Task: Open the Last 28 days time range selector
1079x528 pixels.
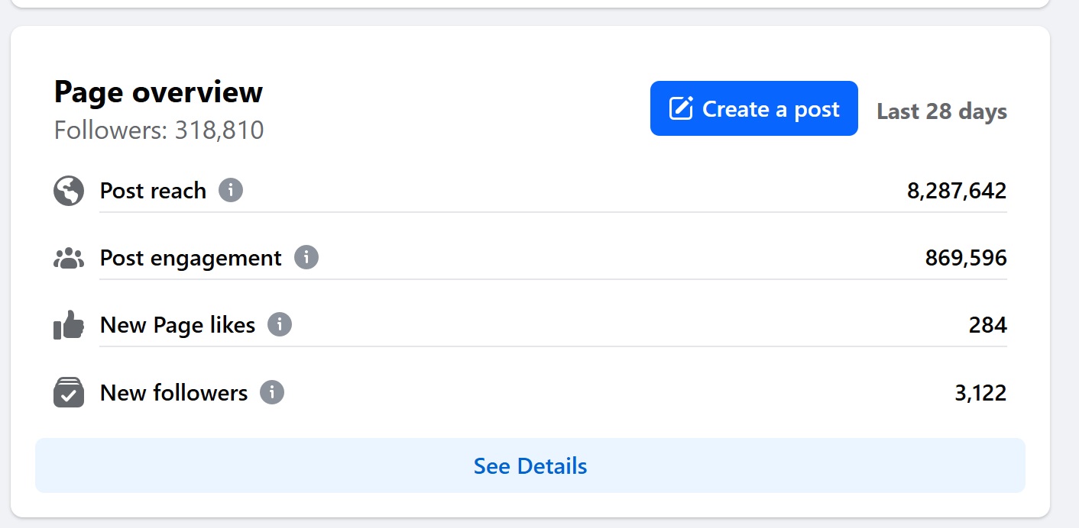Action: (x=941, y=111)
